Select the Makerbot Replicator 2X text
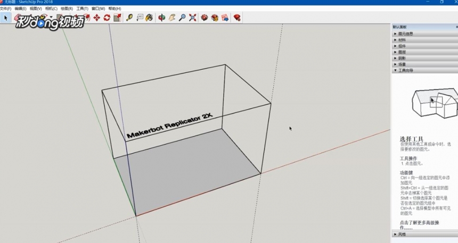This screenshot has height=243, width=458. pos(169,125)
